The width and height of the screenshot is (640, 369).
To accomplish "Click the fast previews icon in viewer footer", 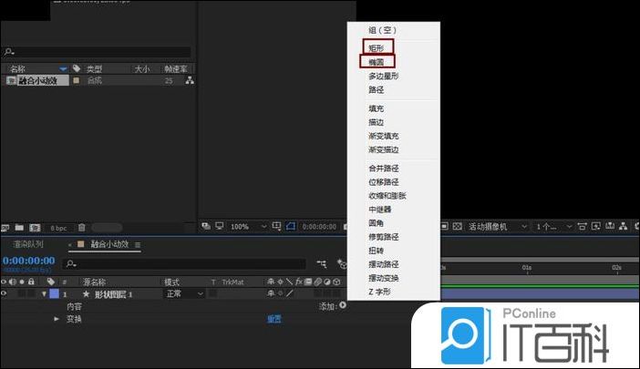I will [596, 226].
